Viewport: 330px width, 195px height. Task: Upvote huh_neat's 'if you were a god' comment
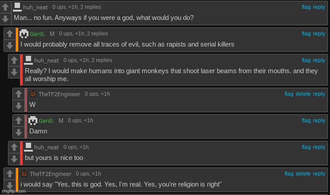click(x=5, y=7)
